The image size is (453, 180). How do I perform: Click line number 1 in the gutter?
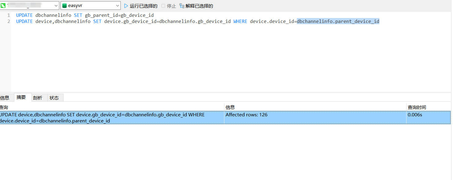click(9, 15)
